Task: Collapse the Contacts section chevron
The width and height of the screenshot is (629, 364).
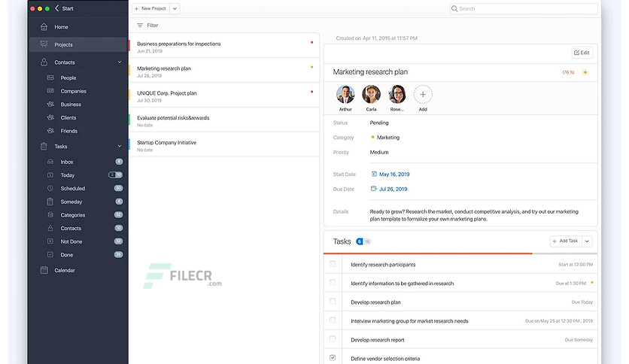Action: point(119,62)
